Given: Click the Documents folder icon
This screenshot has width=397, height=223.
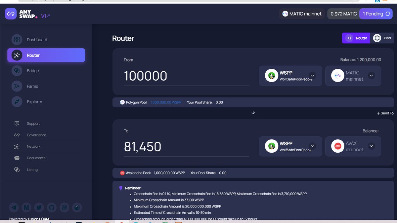Looking at the screenshot, I should coord(17,158).
